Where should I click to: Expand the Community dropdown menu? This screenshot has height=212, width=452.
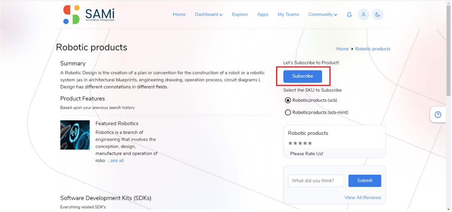click(322, 14)
